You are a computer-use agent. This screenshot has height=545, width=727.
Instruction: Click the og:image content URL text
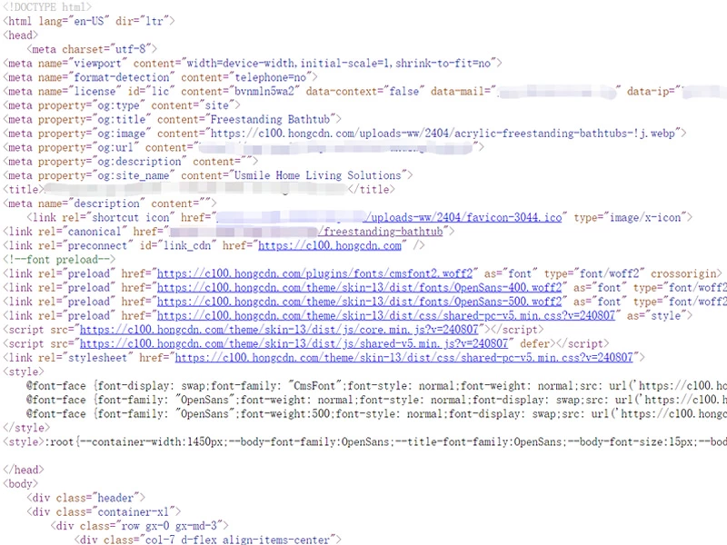[x=443, y=134]
